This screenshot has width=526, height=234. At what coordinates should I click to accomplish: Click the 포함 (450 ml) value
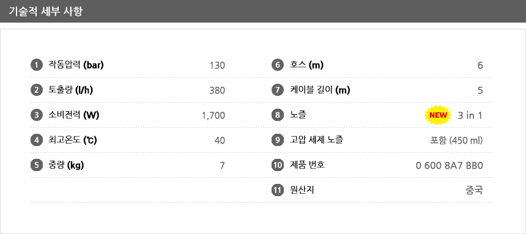tap(456, 141)
